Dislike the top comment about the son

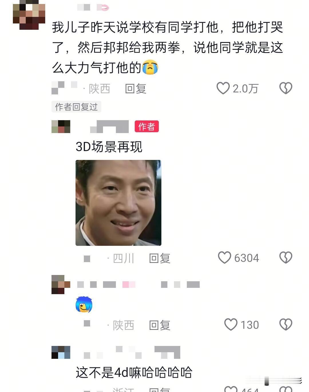point(286,88)
